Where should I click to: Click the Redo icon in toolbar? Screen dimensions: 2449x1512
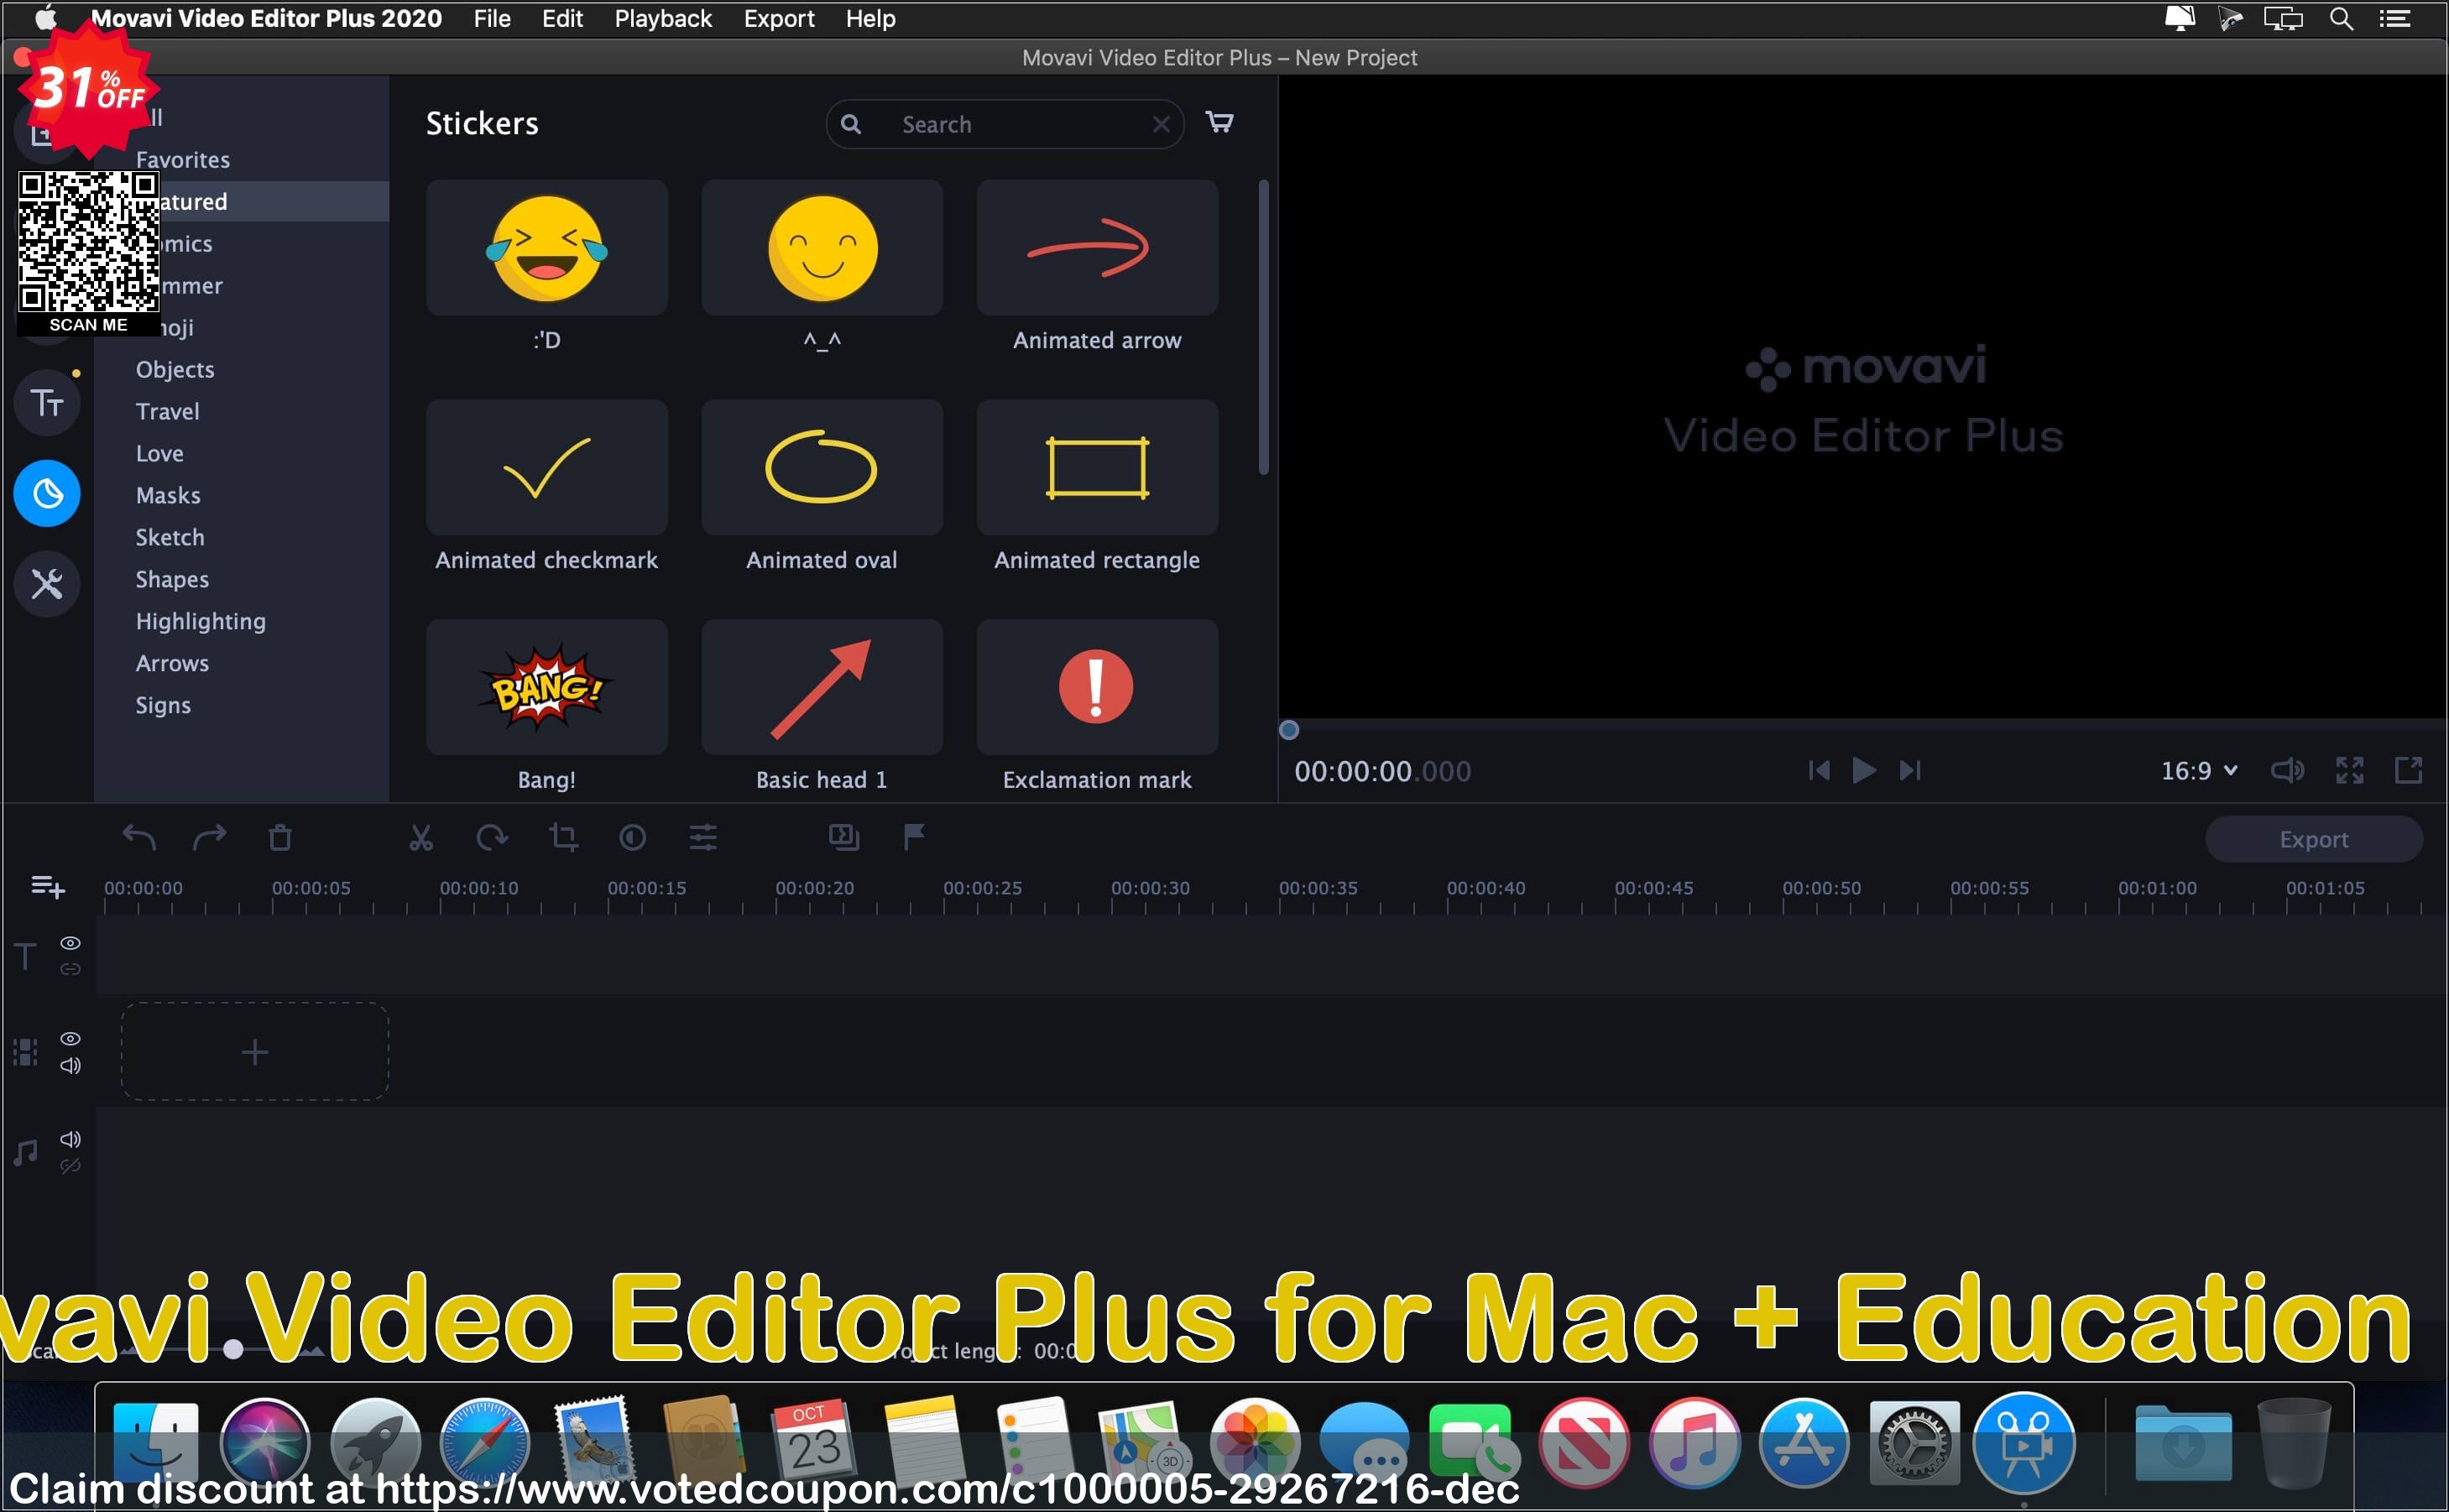coord(210,839)
